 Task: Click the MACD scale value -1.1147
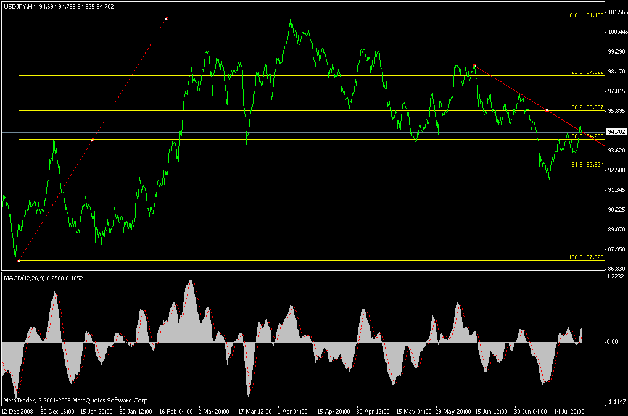pos(616,402)
